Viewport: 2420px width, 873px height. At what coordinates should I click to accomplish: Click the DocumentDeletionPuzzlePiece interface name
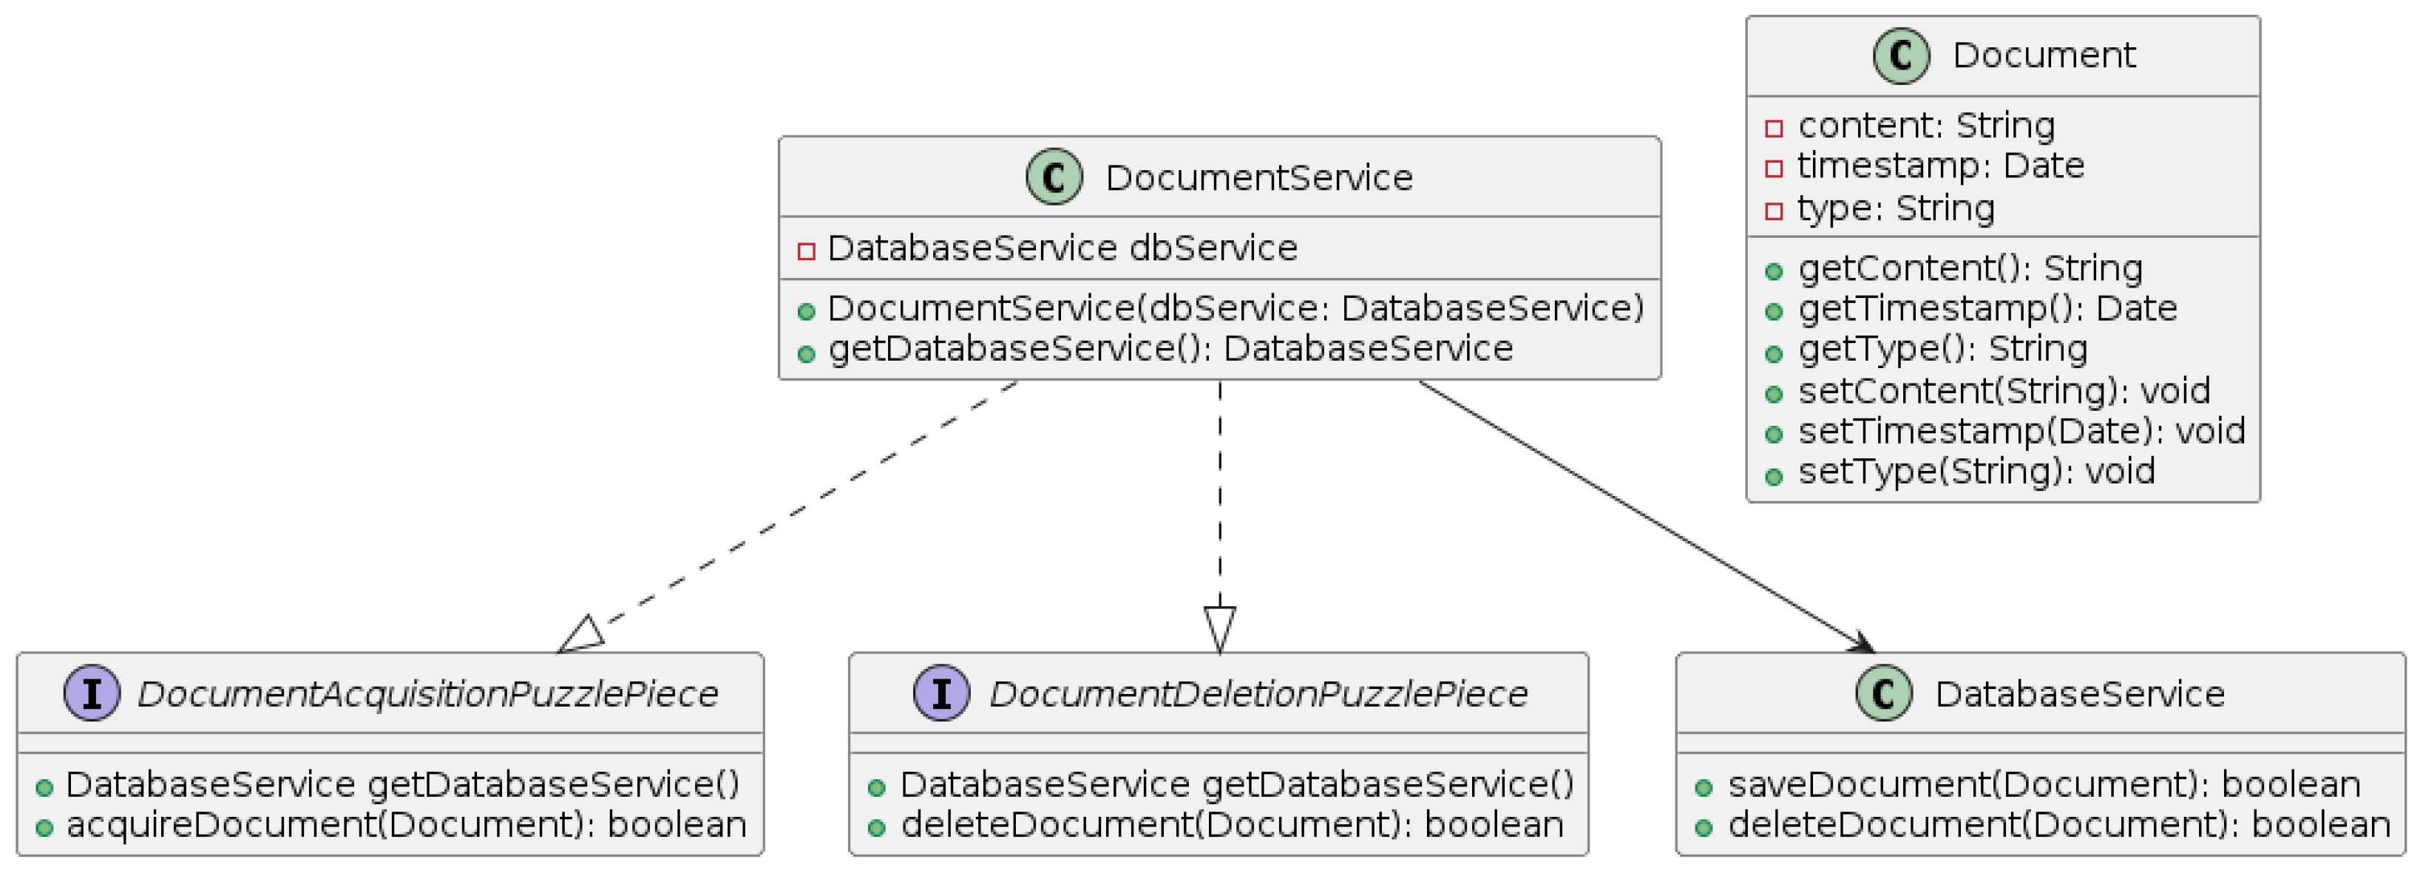pyautogui.click(x=1258, y=695)
